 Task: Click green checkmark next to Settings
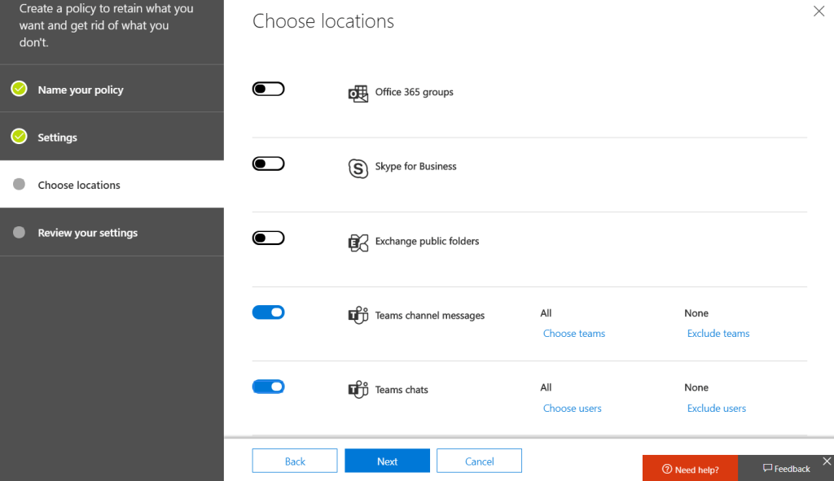pyautogui.click(x=19, y=137)
